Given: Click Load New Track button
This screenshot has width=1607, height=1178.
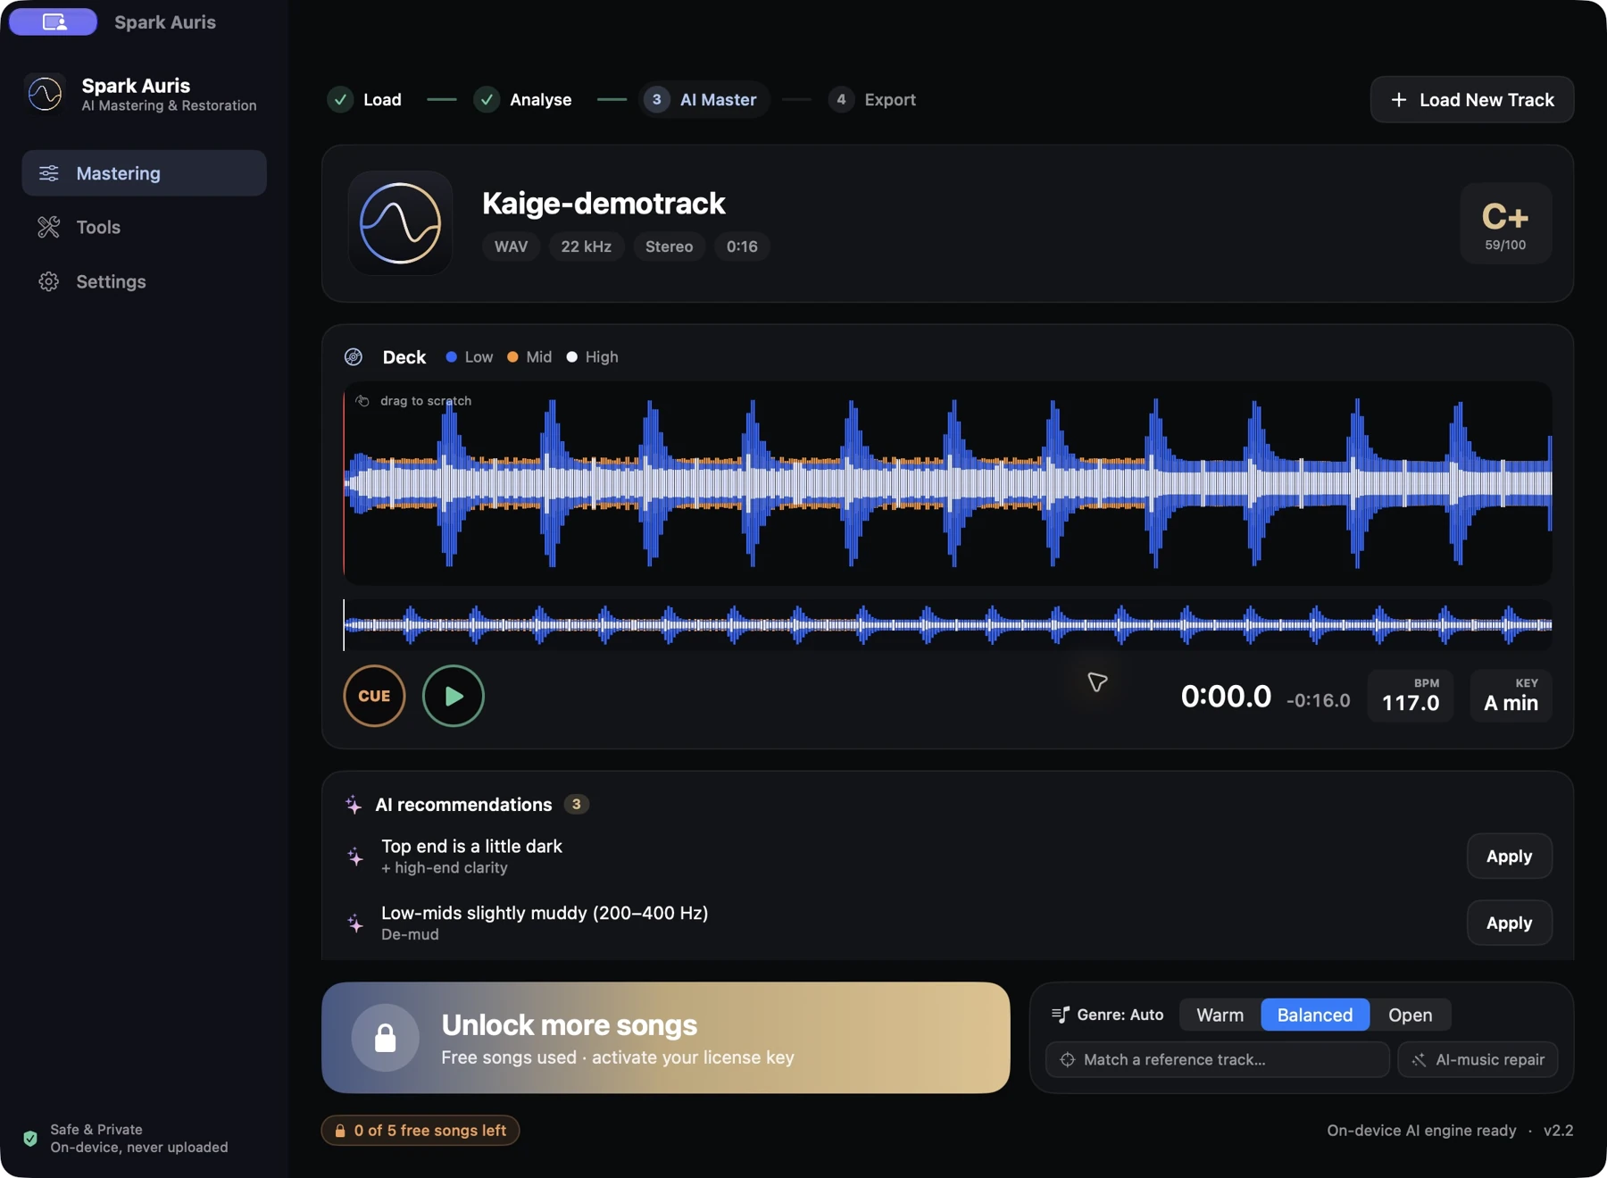Looking at the screenshot, I should [1472, 100].
